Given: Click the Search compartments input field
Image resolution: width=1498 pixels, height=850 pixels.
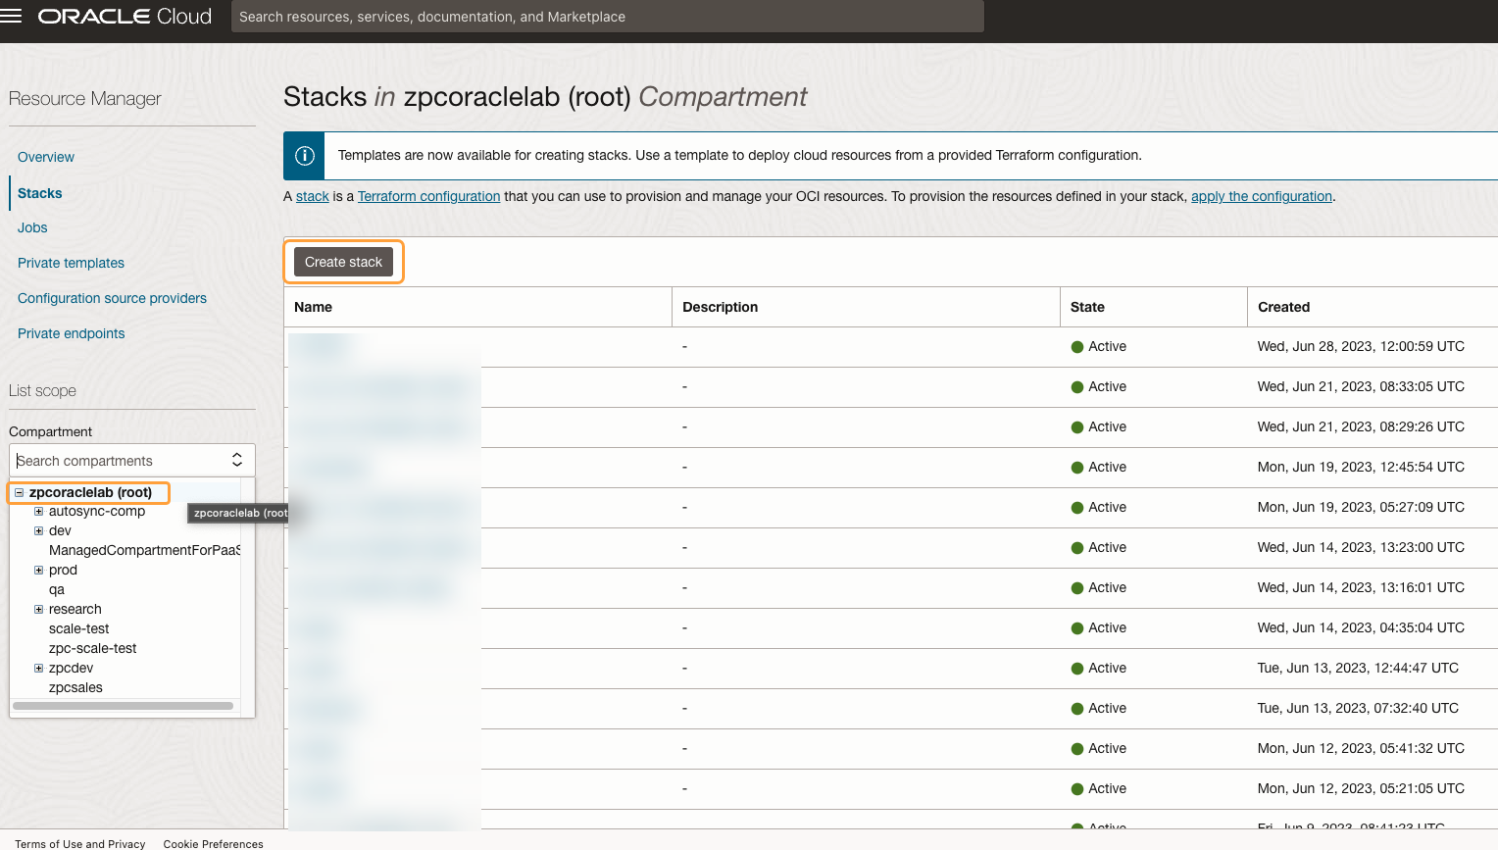Looking at the screenshot, I should coord(108,459).
